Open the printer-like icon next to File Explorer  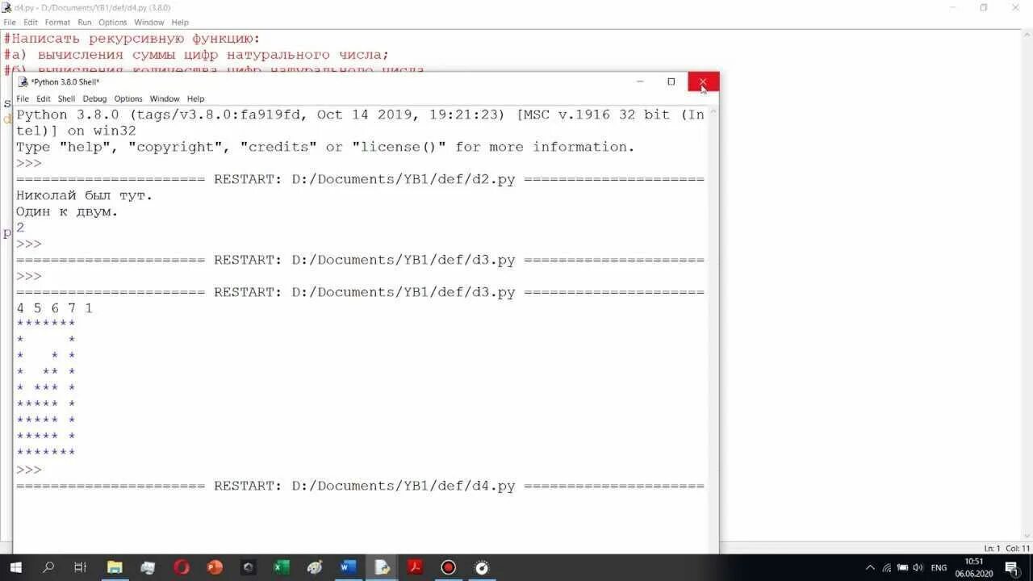coord(148,567)
